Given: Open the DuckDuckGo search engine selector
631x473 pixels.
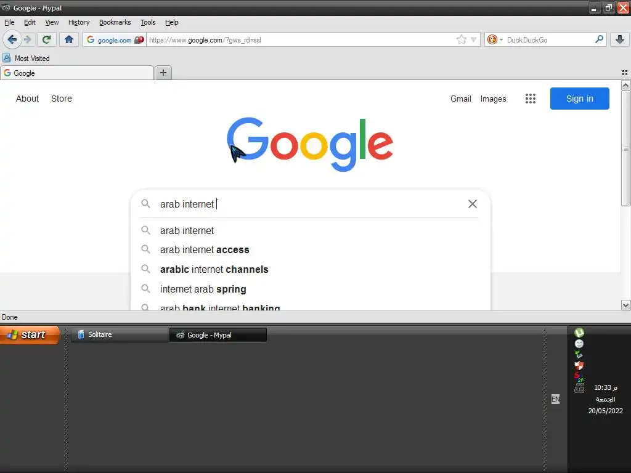Looking at the screenshot, I should click(495, 39).
